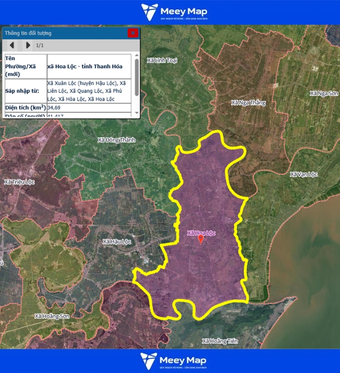The image size is (340, 373).
Task: Click the Xã Nga Sơn commune label
Action: 323,93
